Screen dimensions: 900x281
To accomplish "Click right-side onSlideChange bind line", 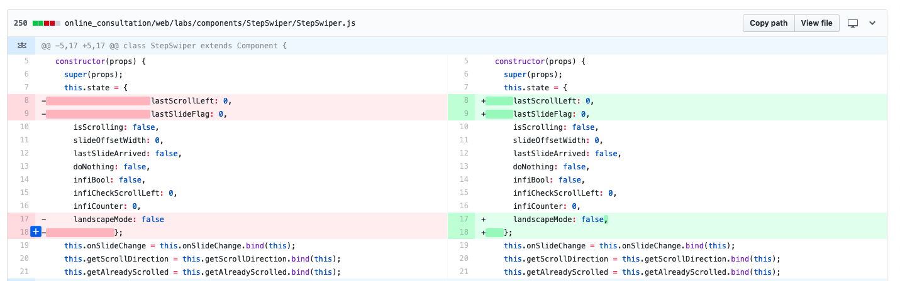I will click(682, 246).
